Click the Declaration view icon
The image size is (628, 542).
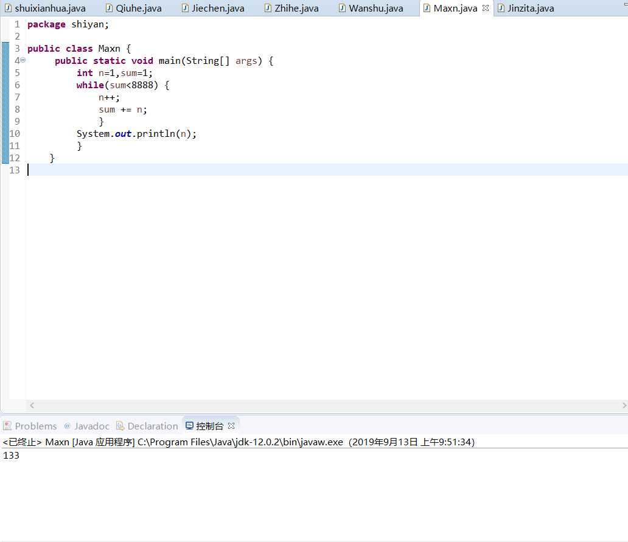tap(120, 426)
